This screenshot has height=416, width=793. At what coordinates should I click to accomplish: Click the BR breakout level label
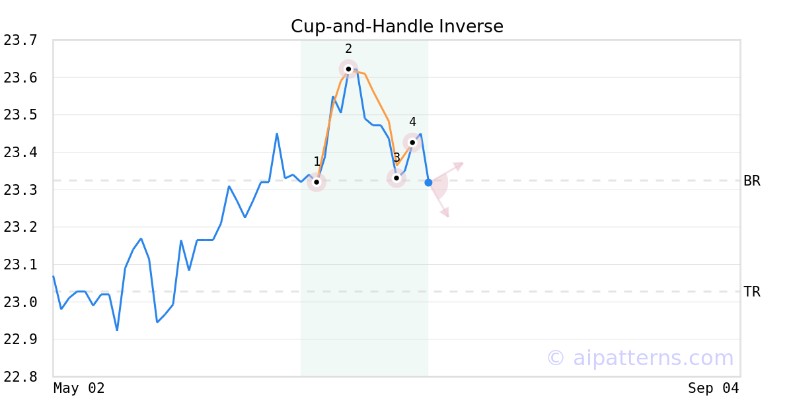[x=752, y=181]
